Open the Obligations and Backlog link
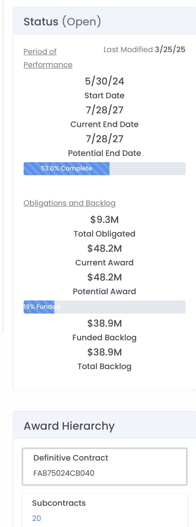The image size is (196, 527). (70, 203)
